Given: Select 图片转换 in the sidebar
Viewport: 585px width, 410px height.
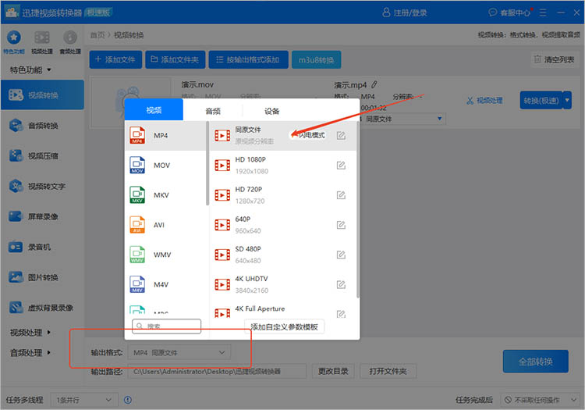Looking at the screenshot, I should (x=43, y=277).
